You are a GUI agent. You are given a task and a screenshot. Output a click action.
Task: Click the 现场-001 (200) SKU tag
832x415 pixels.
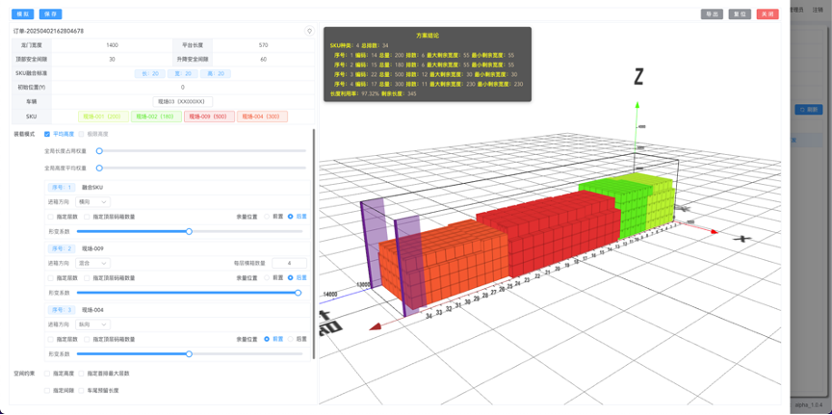click(x=103, y=117)
